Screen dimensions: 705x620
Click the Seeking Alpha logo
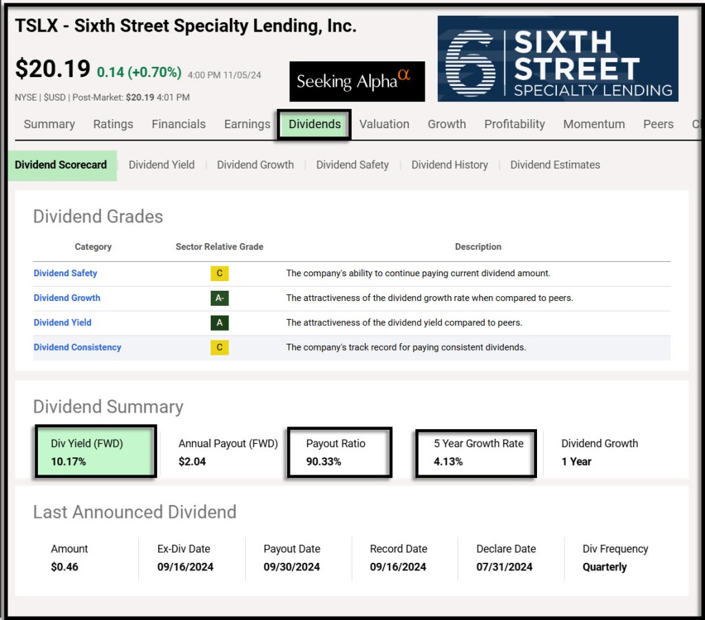(x=357, y=81)
